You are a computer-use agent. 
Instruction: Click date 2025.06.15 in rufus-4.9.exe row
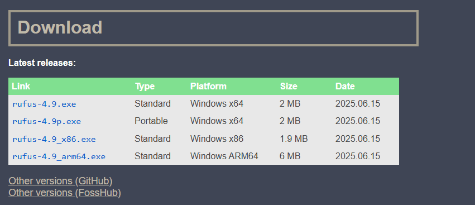tap(357, 104)
